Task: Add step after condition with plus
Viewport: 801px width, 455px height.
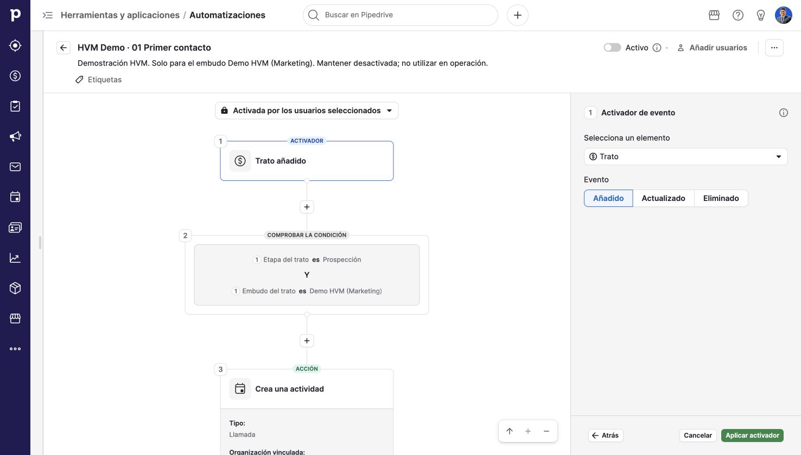Action: click(x=307, y=341)
